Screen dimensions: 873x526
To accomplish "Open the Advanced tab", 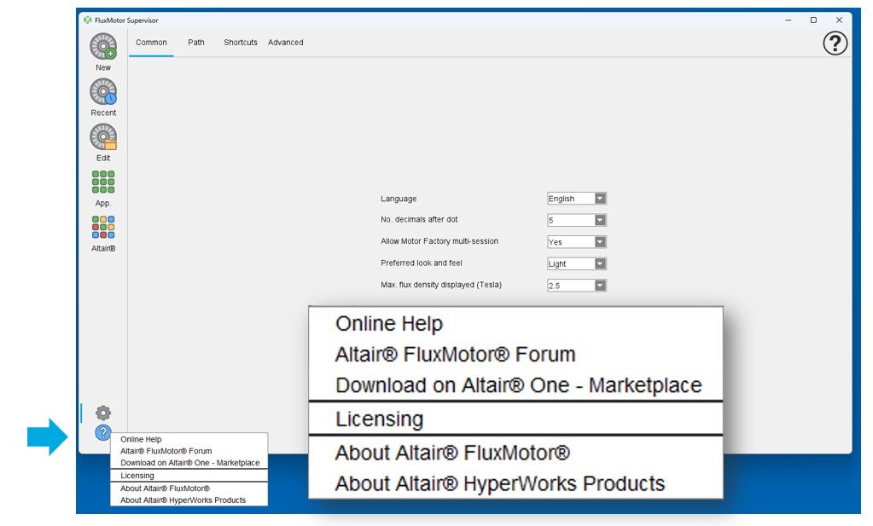I will pyautogui.click(x=286, y=43).
